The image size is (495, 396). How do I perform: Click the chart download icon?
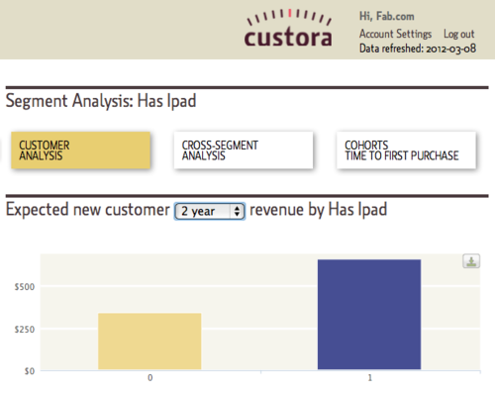click(471, 261)
